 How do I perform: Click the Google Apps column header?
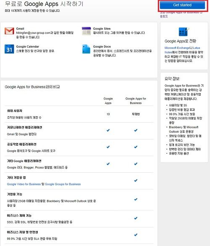[x=108, y=101]
